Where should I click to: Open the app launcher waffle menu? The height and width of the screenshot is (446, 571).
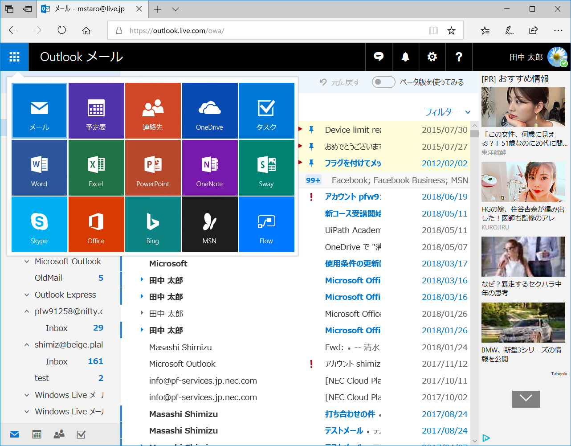(14, 57)
